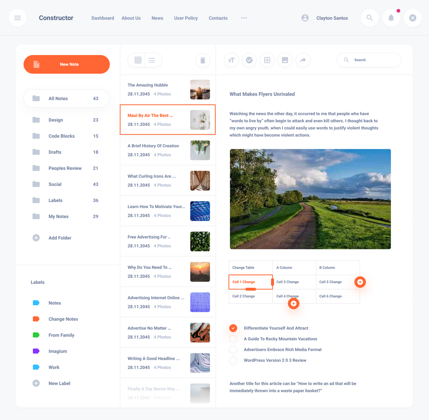
Task: Share the note using the forward icon
Action: (x=303, y=60)
